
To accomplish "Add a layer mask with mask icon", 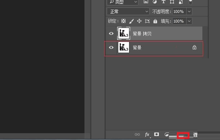I will point(156,134).
